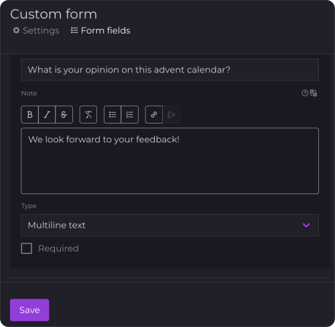Click the purple chevron in Type field

coord(306,225)
